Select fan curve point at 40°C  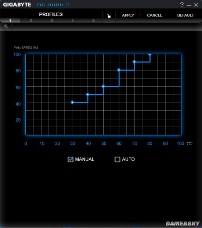click(x=87, y=95)
